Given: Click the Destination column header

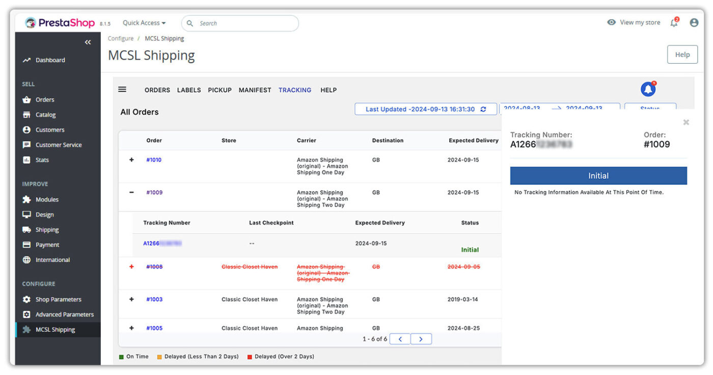Looking at the screenshot, I should pos(388,141).
